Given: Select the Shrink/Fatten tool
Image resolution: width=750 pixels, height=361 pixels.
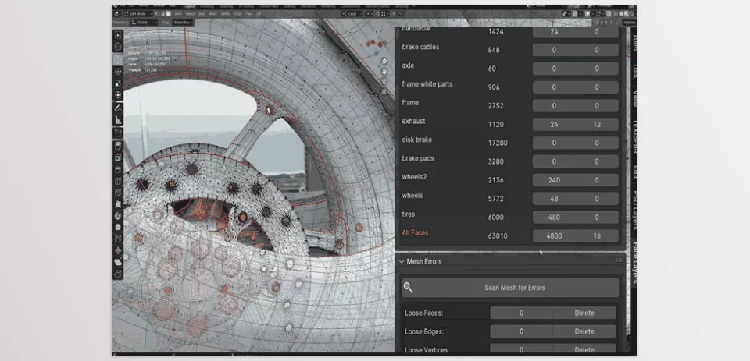Looking at the screenshot, I should pos(118,250).
